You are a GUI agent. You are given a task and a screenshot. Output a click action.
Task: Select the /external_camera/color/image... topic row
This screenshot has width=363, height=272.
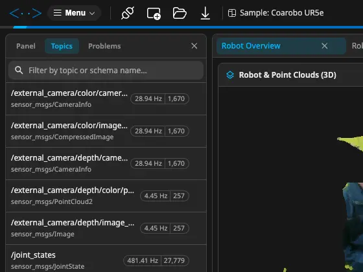[x=106, y=131]
